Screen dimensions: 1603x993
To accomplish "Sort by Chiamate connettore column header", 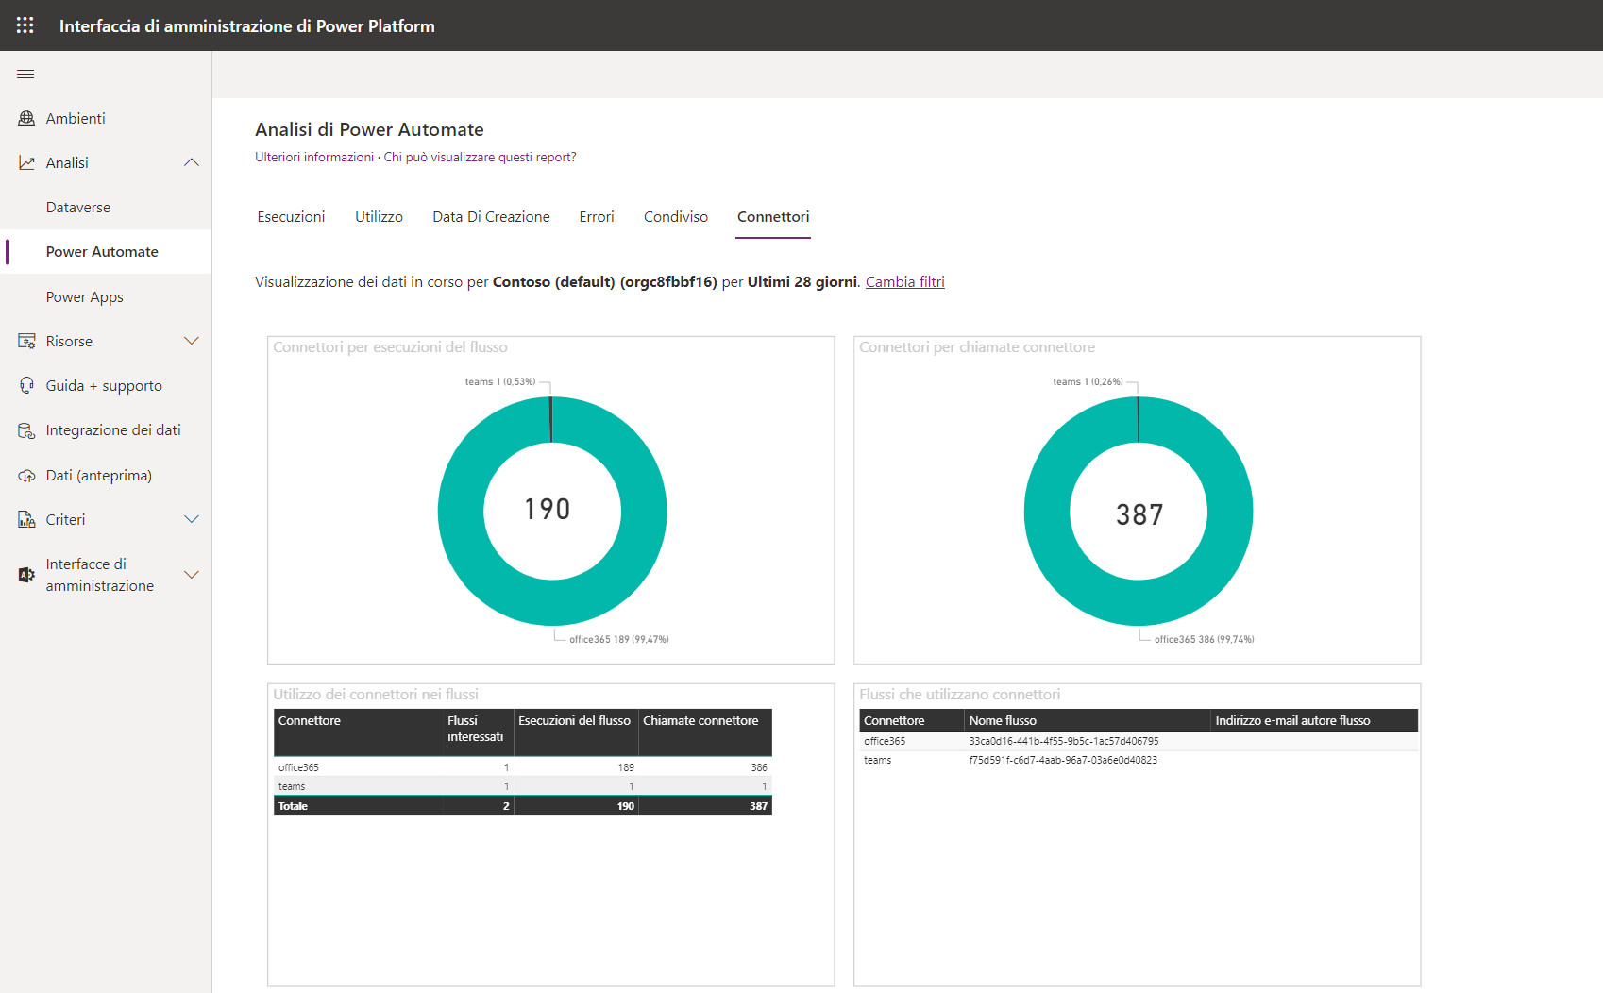I will (705, 732).
